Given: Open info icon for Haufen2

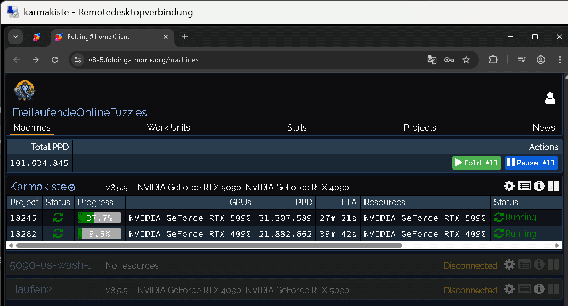Looking at the screenshot, I should pos(539,289).
